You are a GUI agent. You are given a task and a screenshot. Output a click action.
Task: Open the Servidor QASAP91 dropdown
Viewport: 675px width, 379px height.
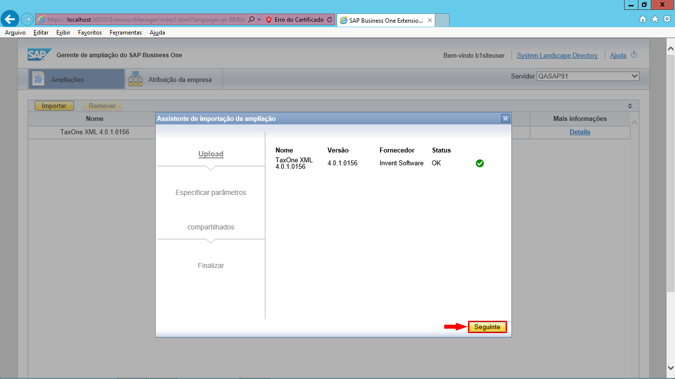pos(588,76)
